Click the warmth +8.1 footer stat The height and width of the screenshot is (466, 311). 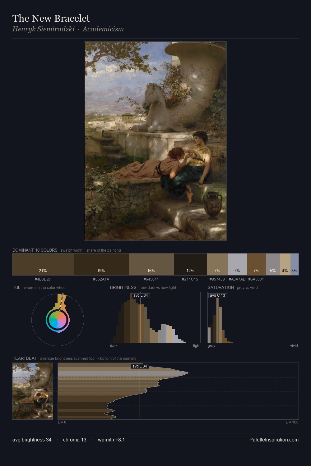point(111,440)
